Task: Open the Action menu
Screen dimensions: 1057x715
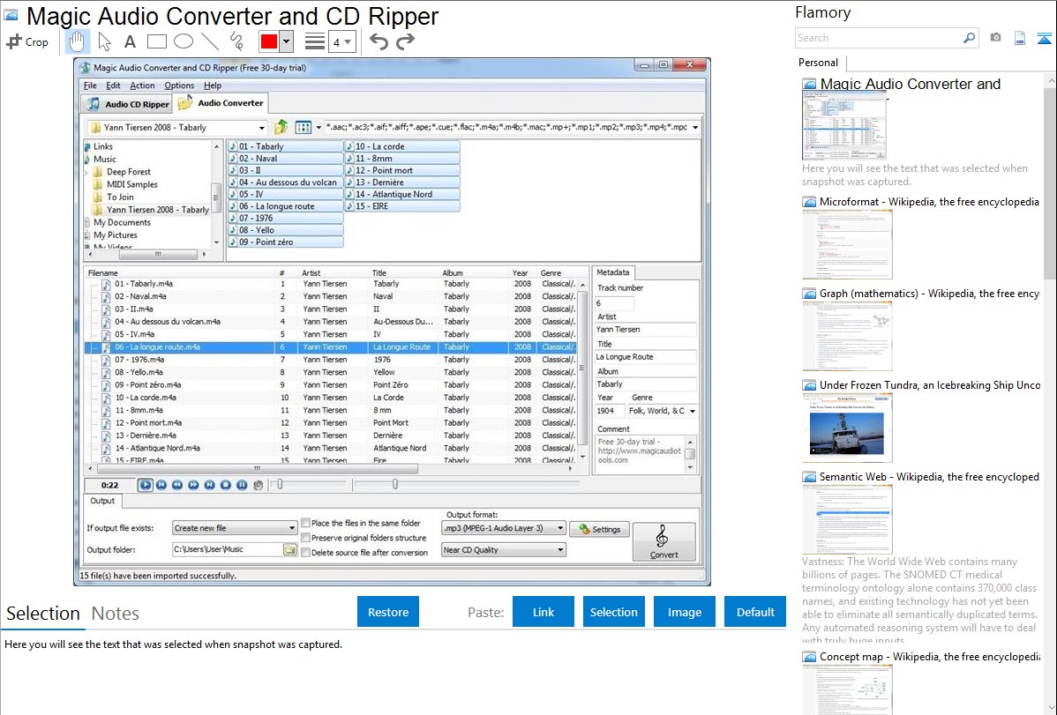Action: pos(142,86)
